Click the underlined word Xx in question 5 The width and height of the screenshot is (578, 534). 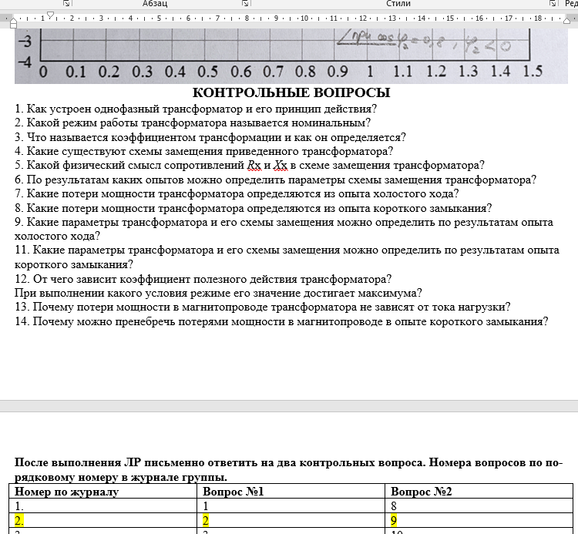pyautogui.click(x=280, y=165)
